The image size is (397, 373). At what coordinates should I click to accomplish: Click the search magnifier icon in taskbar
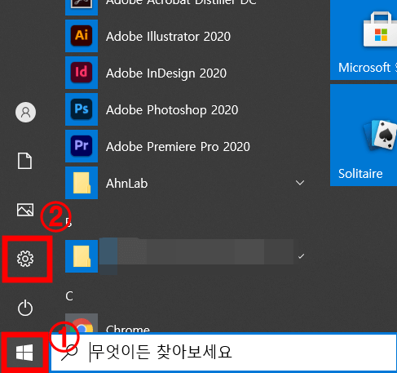69,353
